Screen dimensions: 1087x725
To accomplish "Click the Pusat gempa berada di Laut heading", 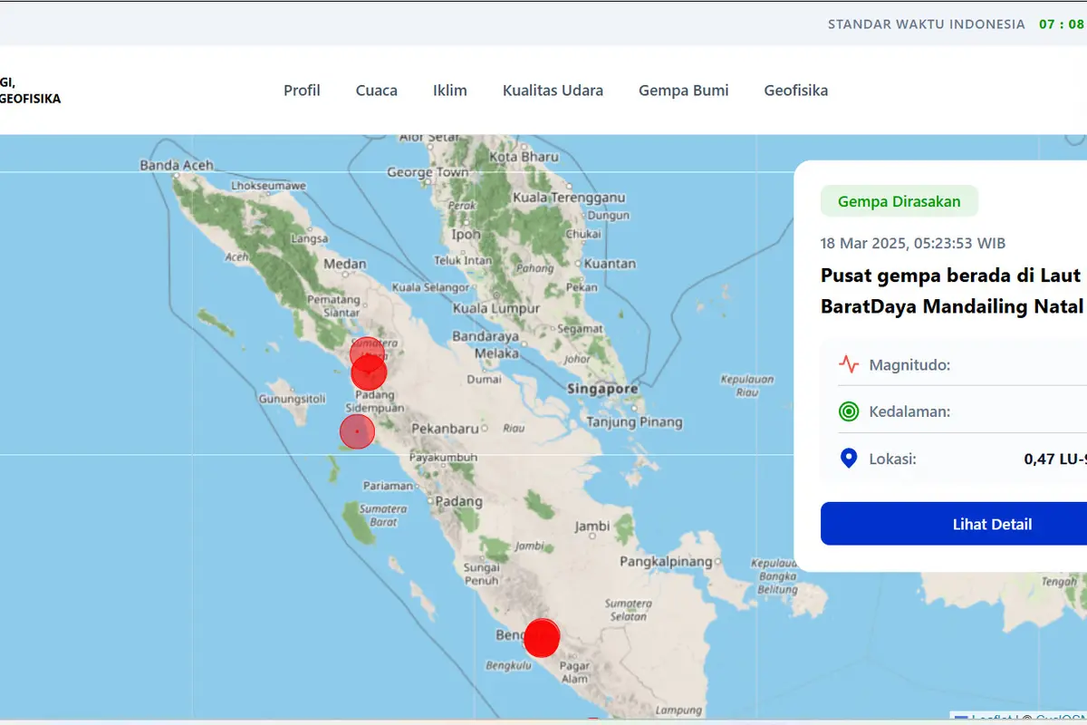I will (x=951, y=275).
